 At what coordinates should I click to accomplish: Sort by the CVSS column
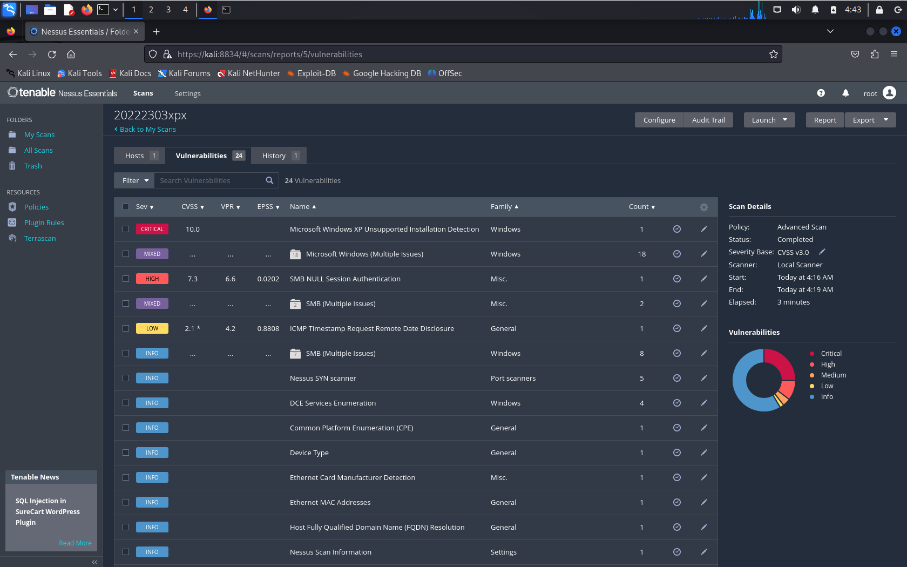coord(193,207)
